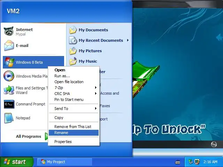Open the My Pictures folder icon
The width and height of the screenshot is (223, 167).
pos(73,51)
